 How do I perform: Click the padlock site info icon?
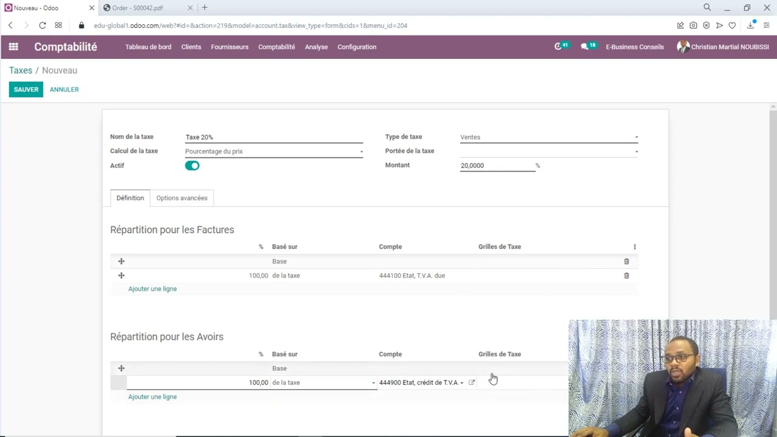coord(81,25)
